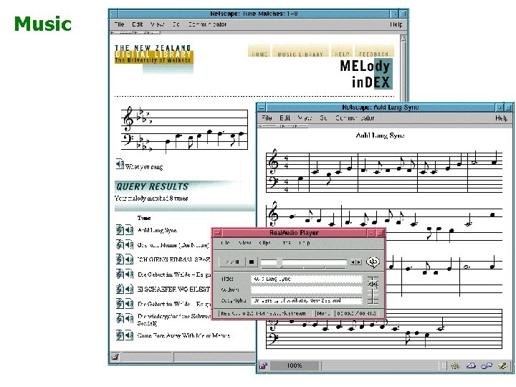Play audio icon for Auld Lang Syne row
Screen dimensions: 516x387
[129, 230]
